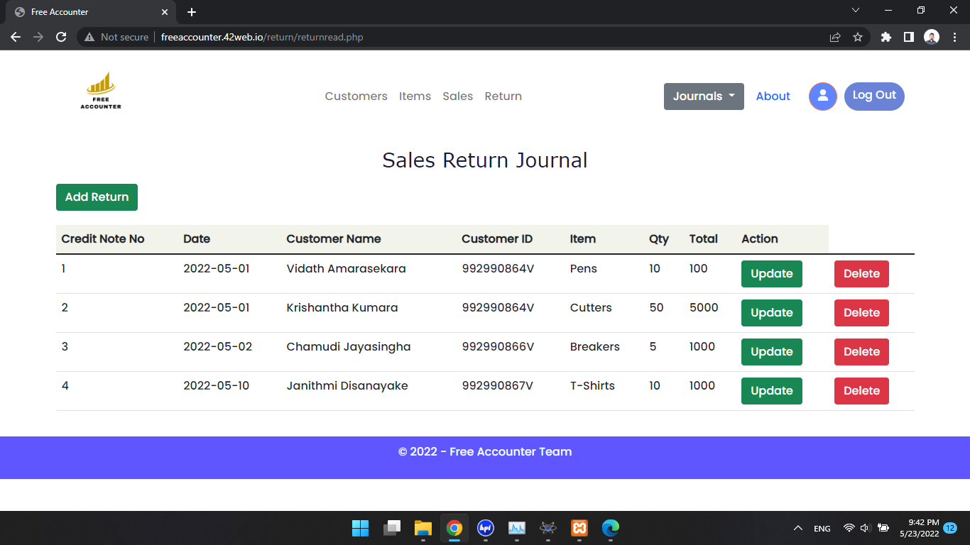The height and width of the screenshot is (545, 970).
Task: Click the Free Accounter logo
Action: click(x=100, y=90)
